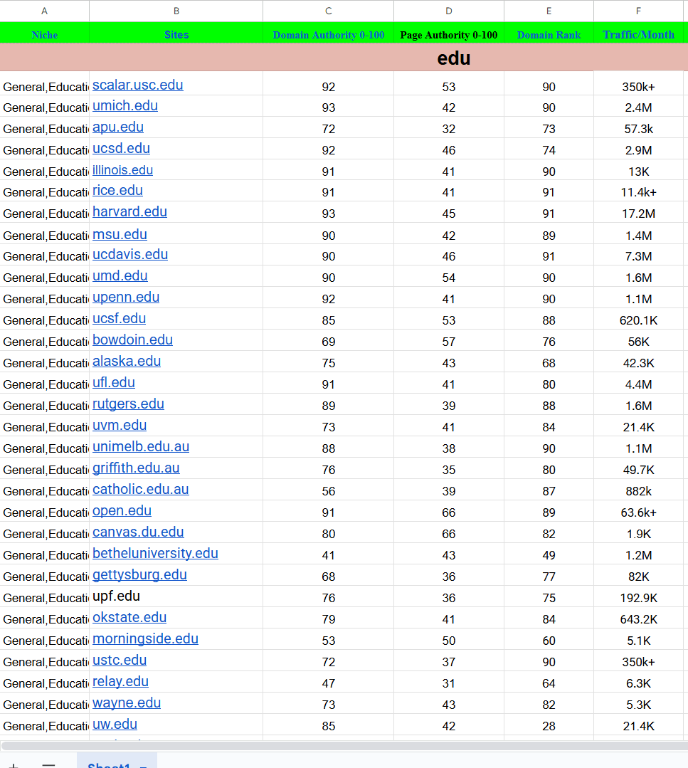Open the umich.edu link
The width and height of the screenshot is (688, 768).
125,106
